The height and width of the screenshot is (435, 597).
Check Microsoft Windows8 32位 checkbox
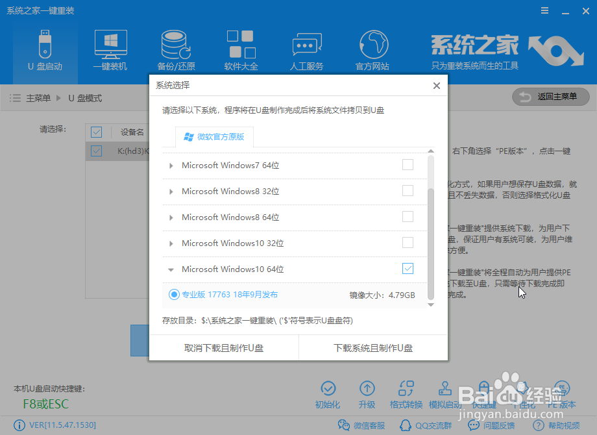[408, 191]
